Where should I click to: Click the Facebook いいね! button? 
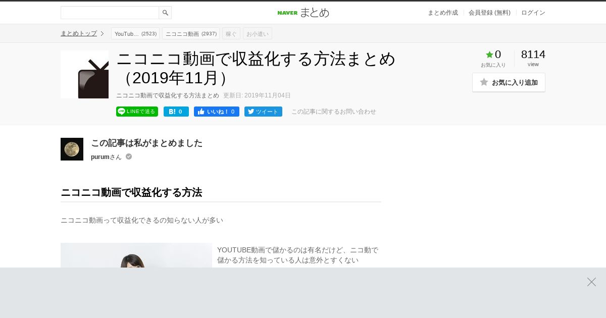click(x=217, y=112)
